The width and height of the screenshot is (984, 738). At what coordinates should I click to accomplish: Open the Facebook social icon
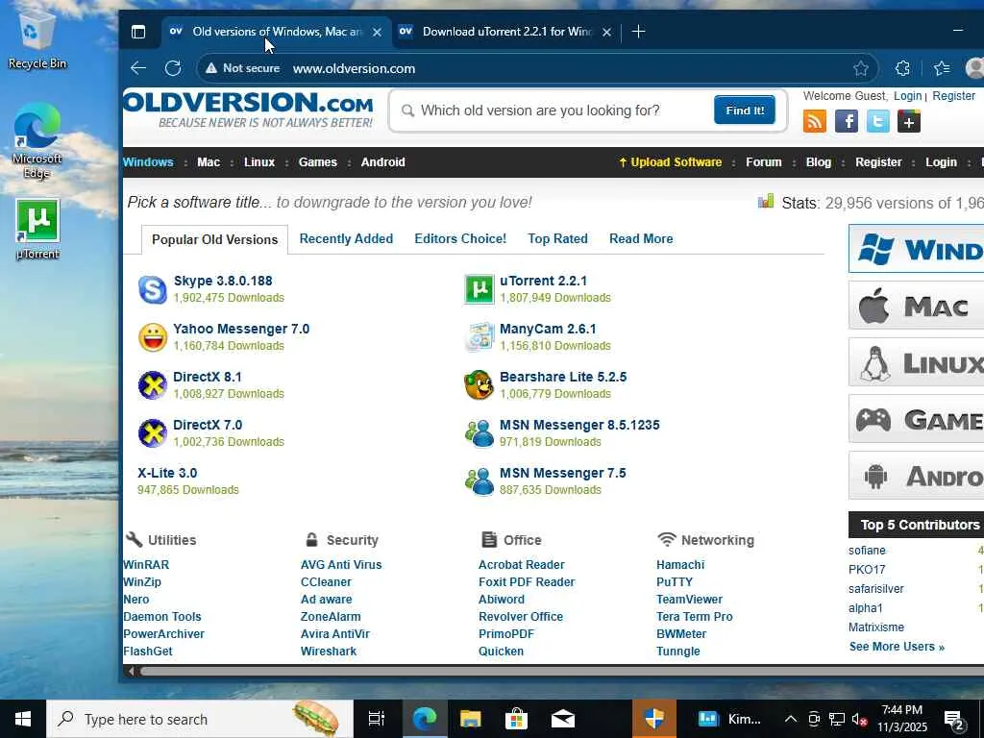click(846, 120)
